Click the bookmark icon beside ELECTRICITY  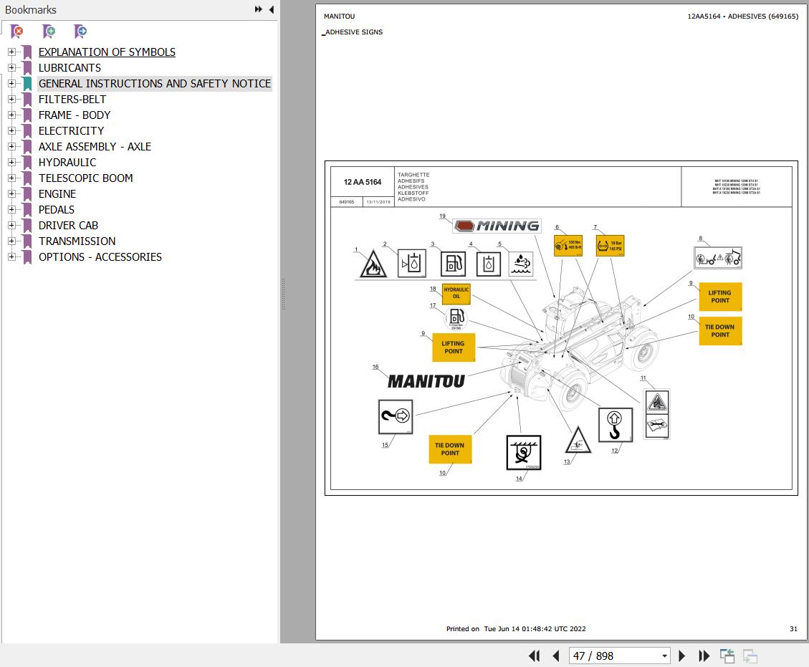(27, 131)
